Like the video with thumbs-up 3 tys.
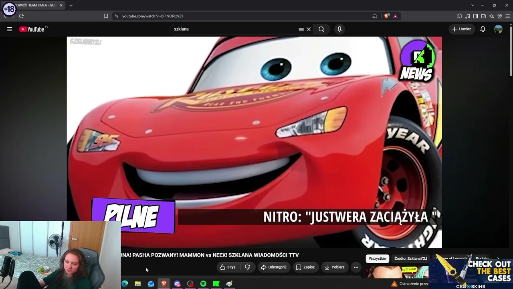This screenshot has height=289, width=513. tap(228, 267)
